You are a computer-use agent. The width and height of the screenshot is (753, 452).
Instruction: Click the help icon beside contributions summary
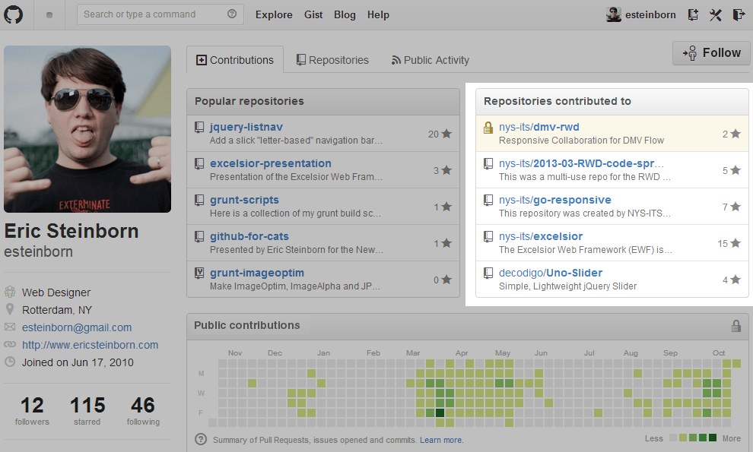pyautogui.click(x=201, y=439)
